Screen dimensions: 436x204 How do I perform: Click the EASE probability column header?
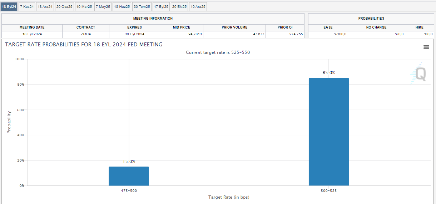pyautogui.click(x=328, y=27)
